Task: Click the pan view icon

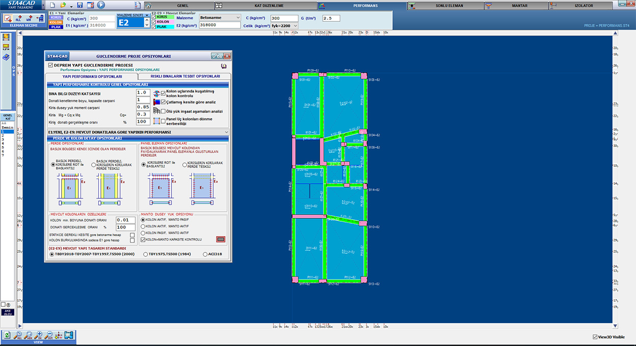Action: pos(59,335)
